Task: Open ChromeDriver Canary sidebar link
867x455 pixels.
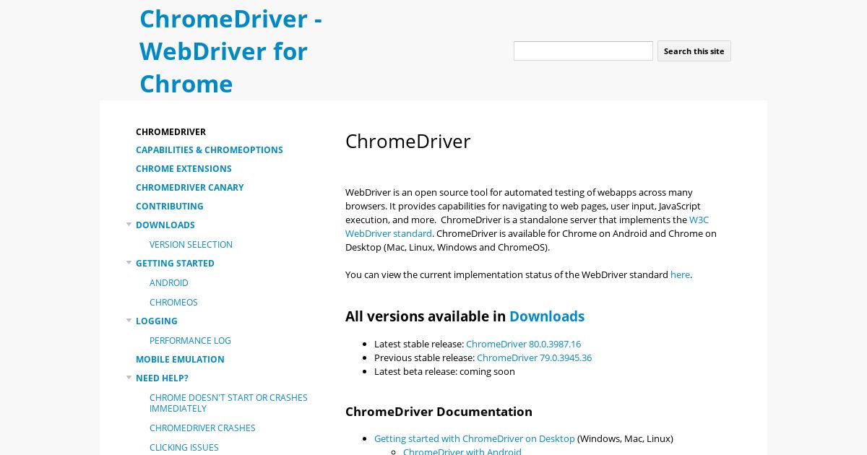Action: click(190, 188)
